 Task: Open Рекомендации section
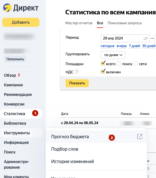[18, 95]
